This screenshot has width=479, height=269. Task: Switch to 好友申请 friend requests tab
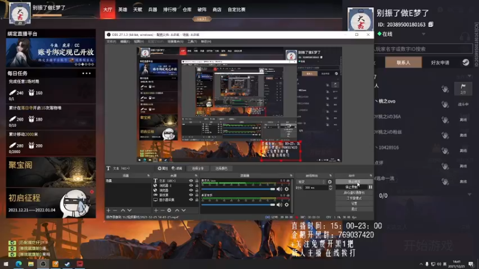pos(440,63)
